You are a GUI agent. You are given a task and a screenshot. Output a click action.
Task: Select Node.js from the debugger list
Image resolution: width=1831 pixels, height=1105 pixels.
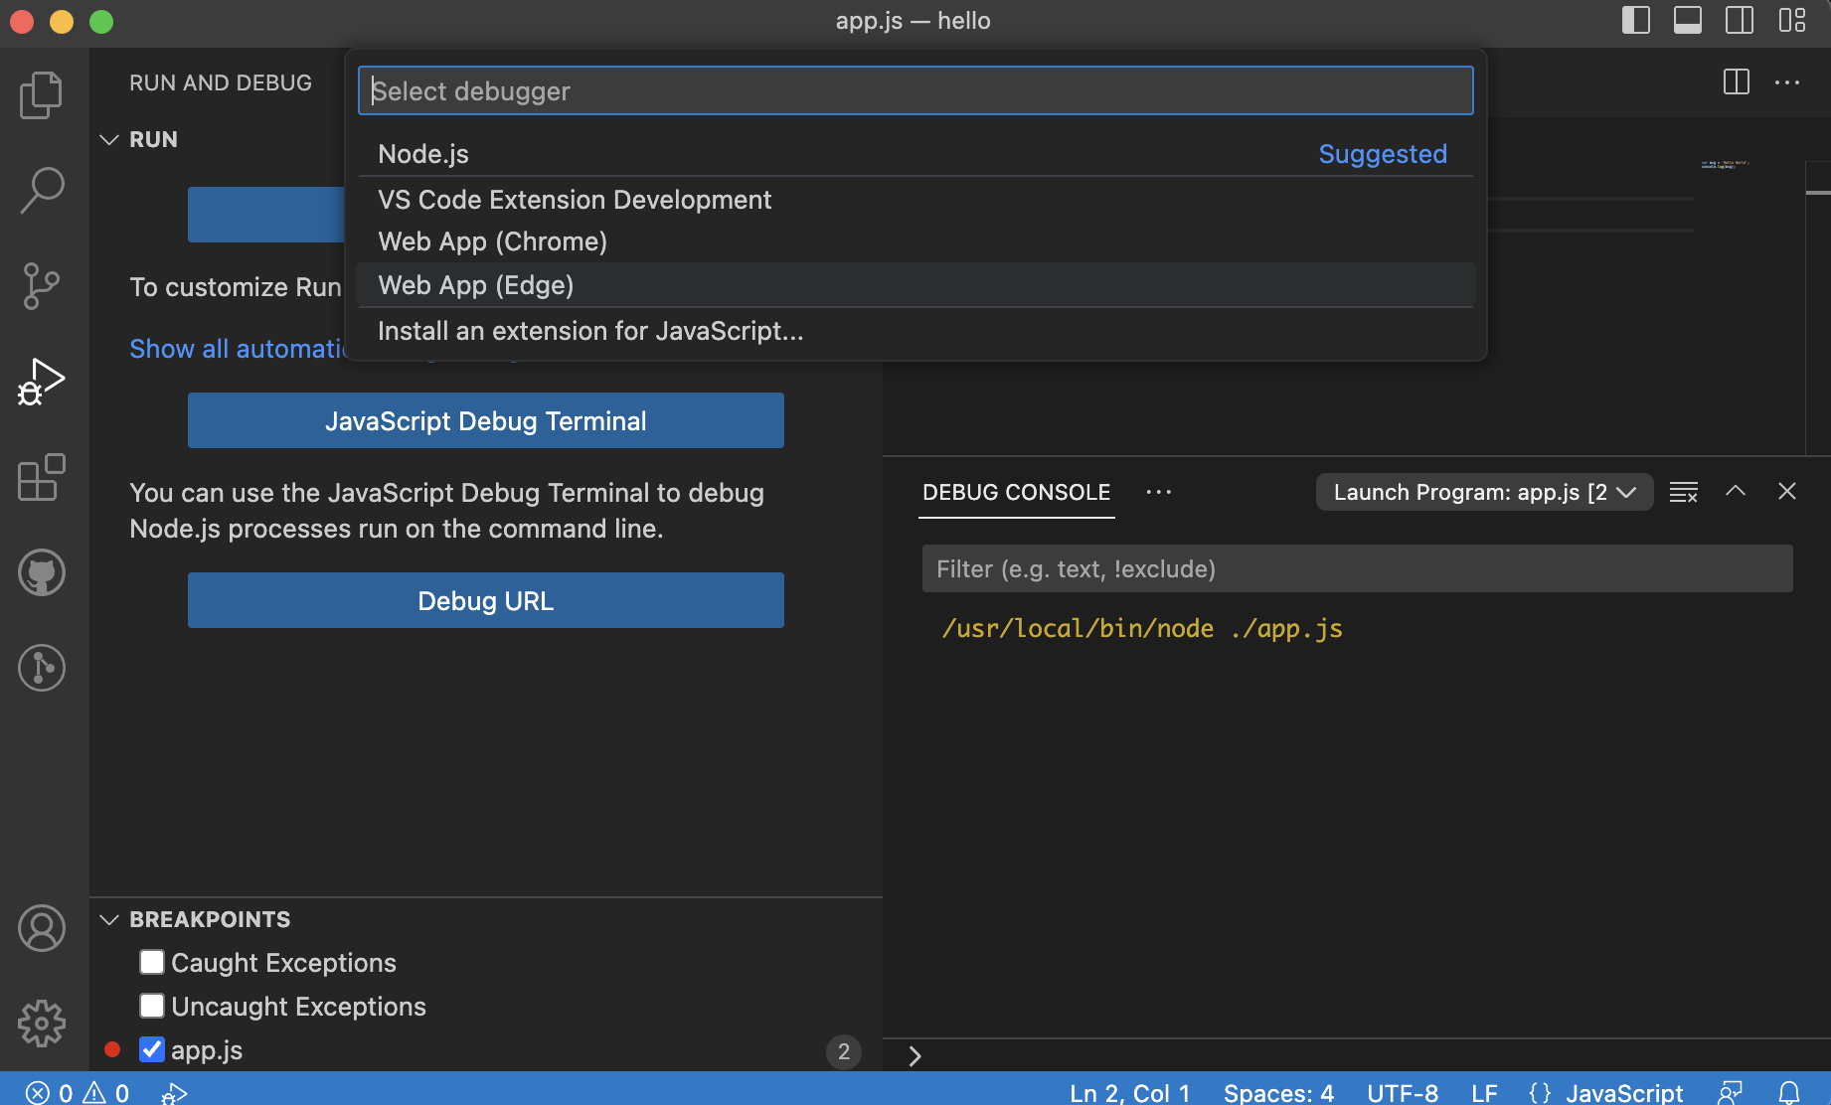(x=423, y=154)
